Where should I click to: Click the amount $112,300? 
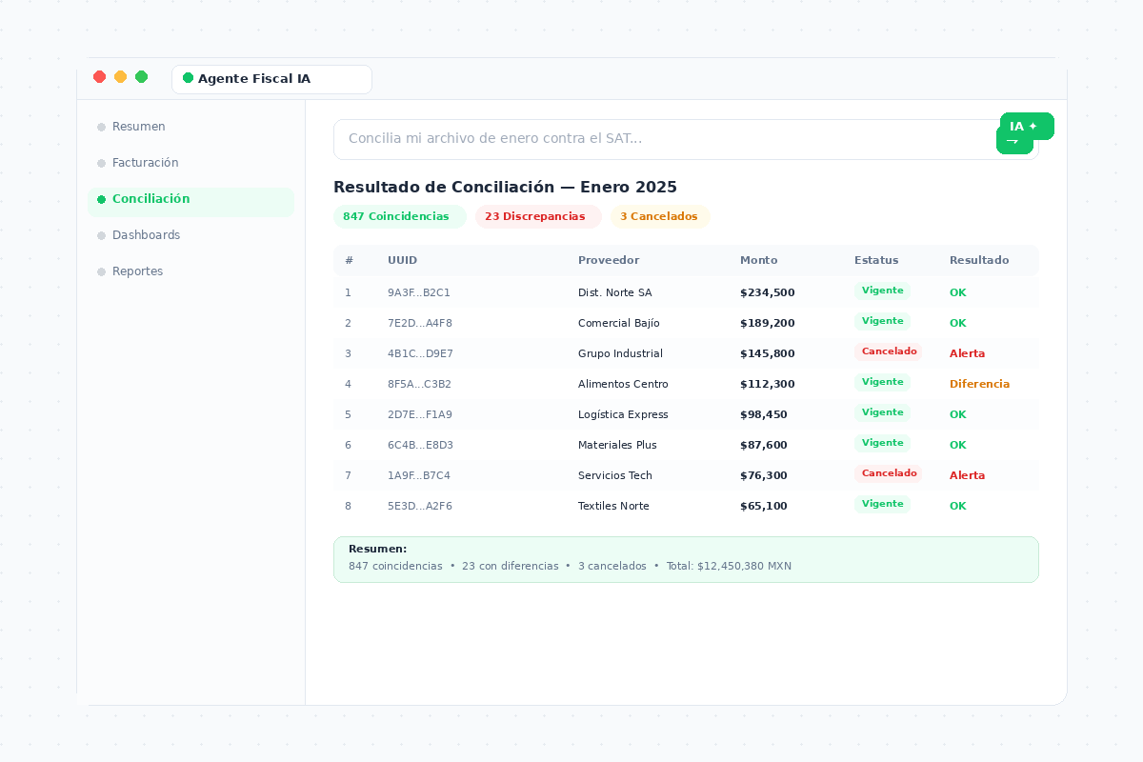point(768,384)
